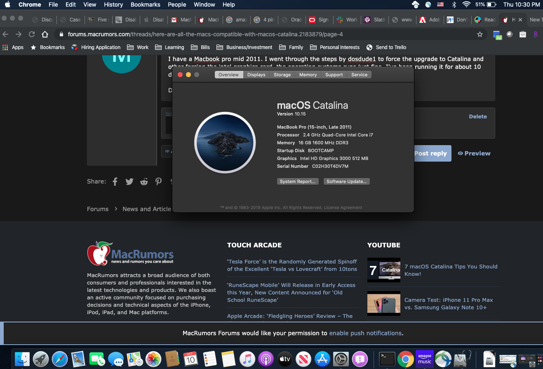This screenshot has width=543, height=369.
Task: Open Podcasts app in the dock
Action: click(266, 359)
